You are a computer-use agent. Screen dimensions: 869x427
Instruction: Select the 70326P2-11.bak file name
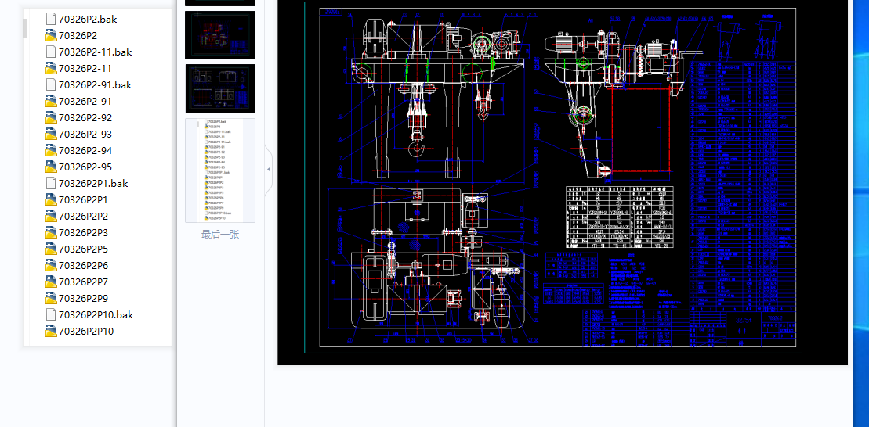tap(95, 52)
